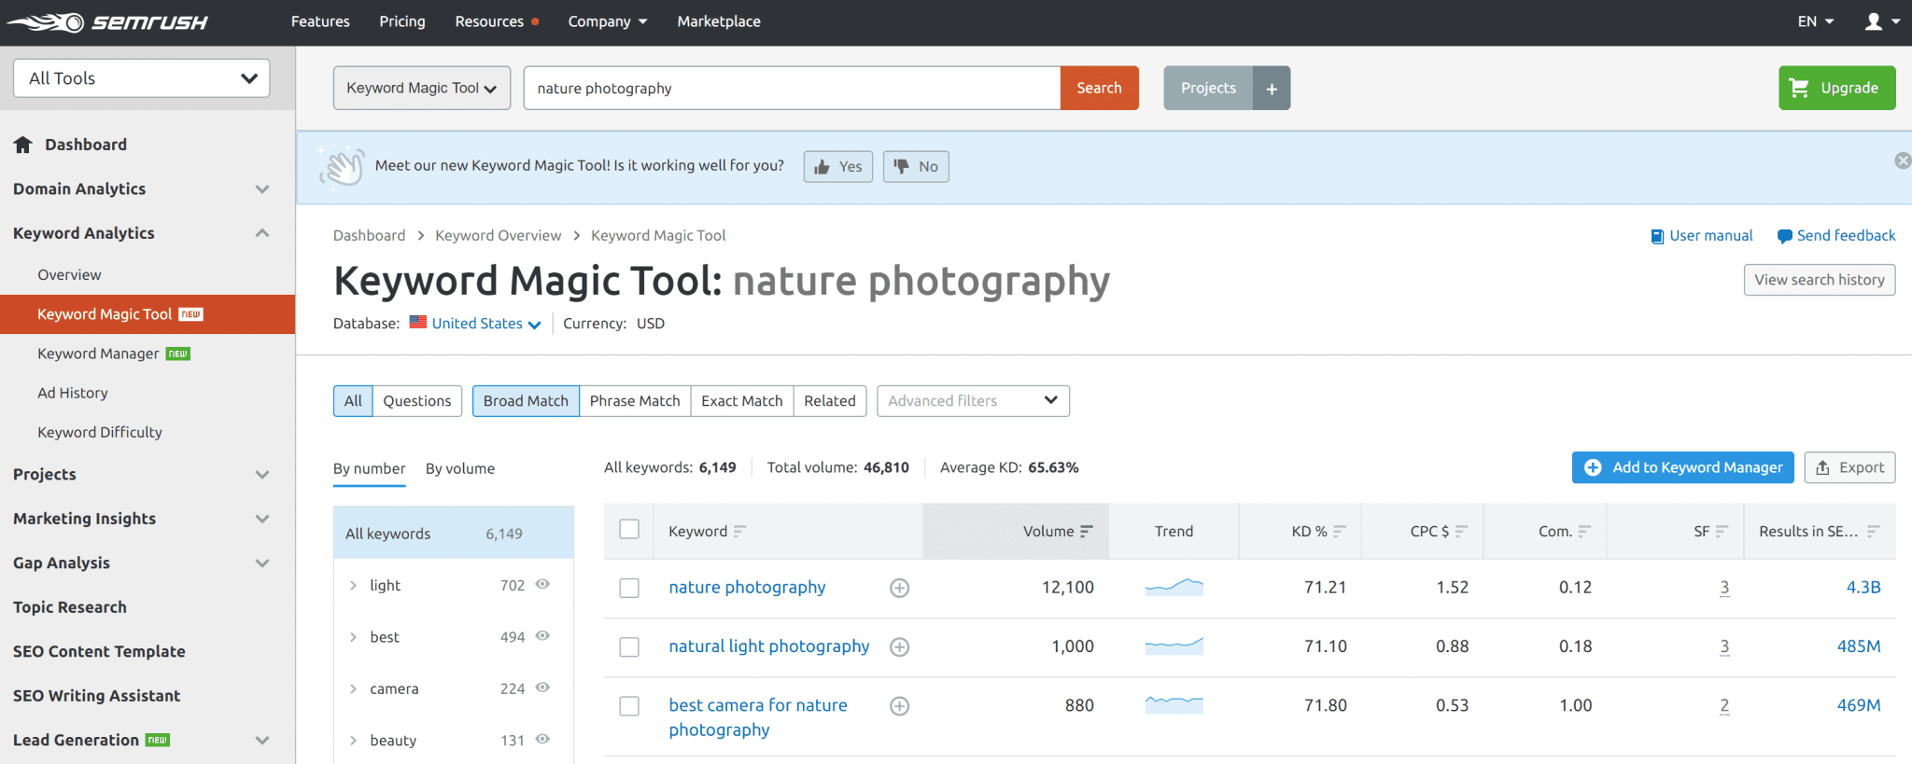Viewport: 1912px width, 764px height.
Task: Check the select-all keywords checkbox
Action: [629, 529]
